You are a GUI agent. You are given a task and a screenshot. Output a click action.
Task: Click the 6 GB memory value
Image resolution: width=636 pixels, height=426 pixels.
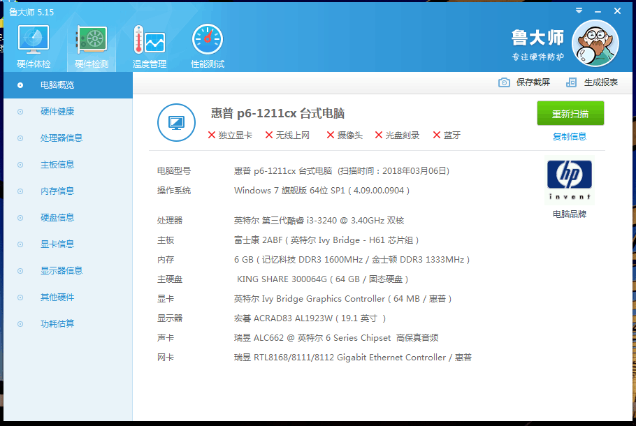tap(352, 260)
